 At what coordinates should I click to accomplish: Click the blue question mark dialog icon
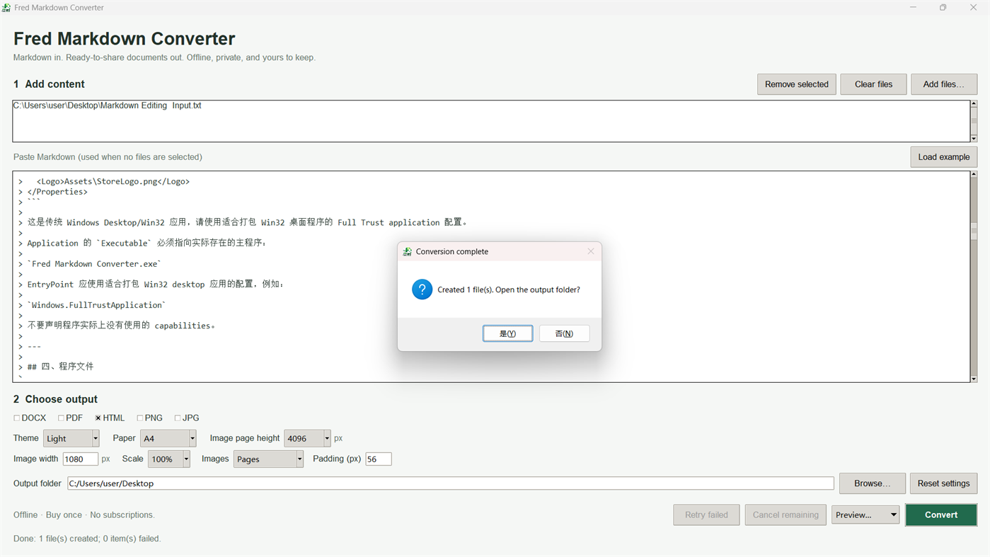[x=422, y=289]
